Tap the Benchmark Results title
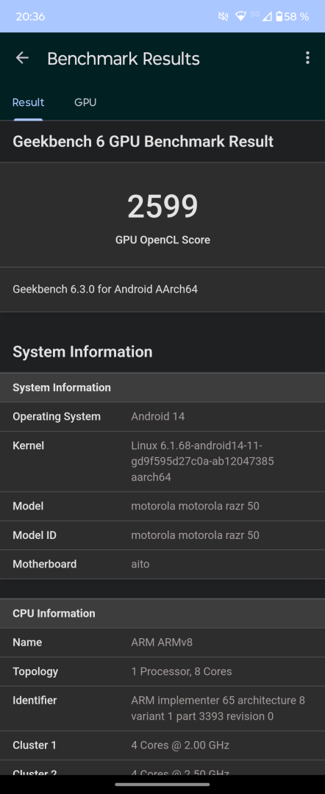325x794 pixels. pyautogui.click(x=124, y=59)
